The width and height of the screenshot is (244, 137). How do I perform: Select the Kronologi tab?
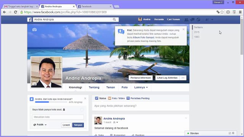pos(75,88)
